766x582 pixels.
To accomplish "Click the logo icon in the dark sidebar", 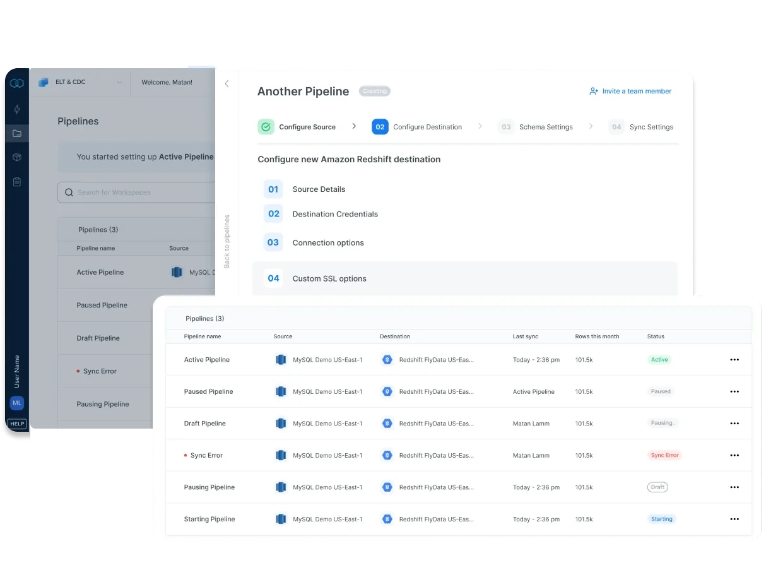I will pos(17,83).
